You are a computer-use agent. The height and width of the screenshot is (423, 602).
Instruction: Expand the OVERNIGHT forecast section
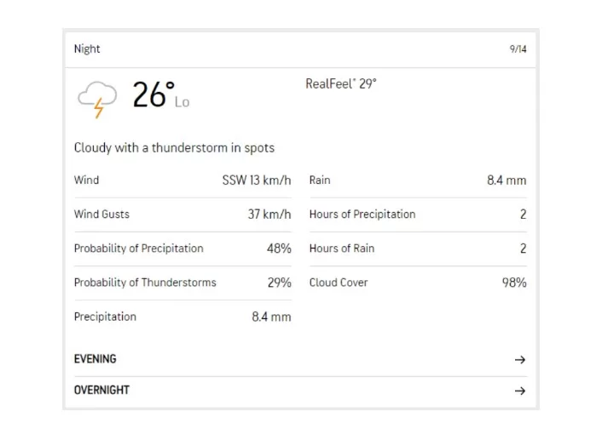click(101, 390)
